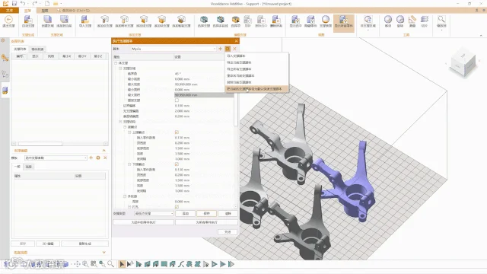Screen dimensions: 487x274
Task: Click the measure tool ruler icon
Action: pos(412,21)
